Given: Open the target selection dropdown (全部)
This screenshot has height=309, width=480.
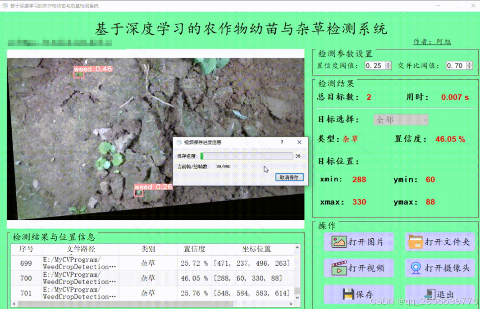Looking at the screenshot, I should (x=401, y=120).
